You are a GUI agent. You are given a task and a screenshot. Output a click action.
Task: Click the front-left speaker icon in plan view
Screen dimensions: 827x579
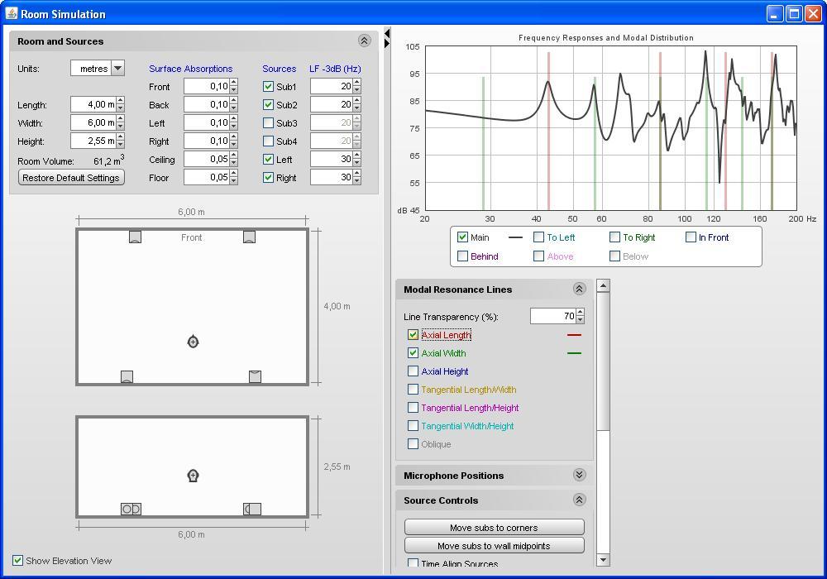click(135, 237)
